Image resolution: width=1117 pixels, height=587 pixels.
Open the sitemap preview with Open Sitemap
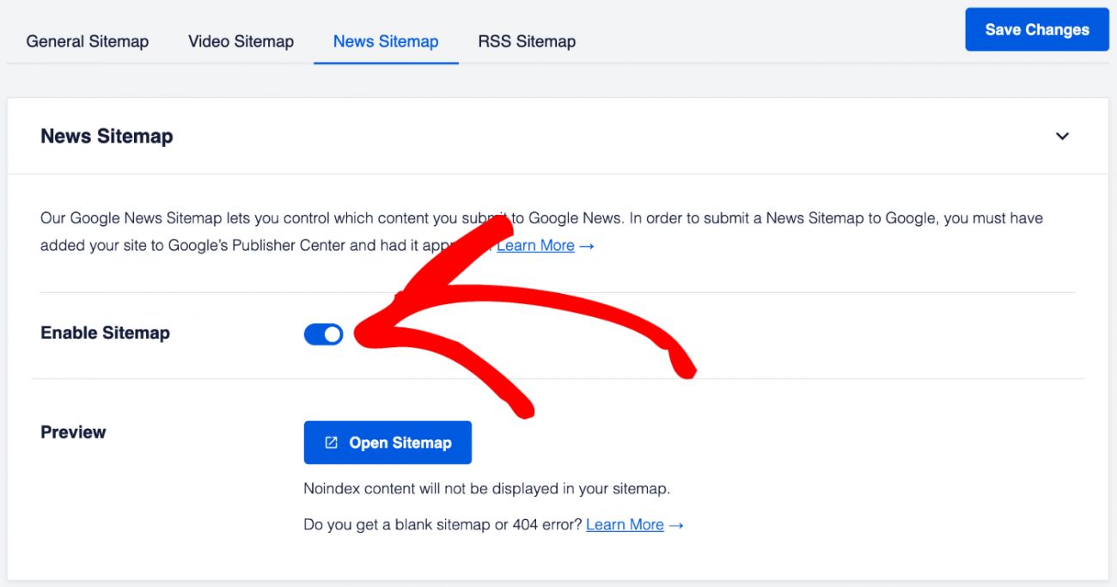pos(388,442)
